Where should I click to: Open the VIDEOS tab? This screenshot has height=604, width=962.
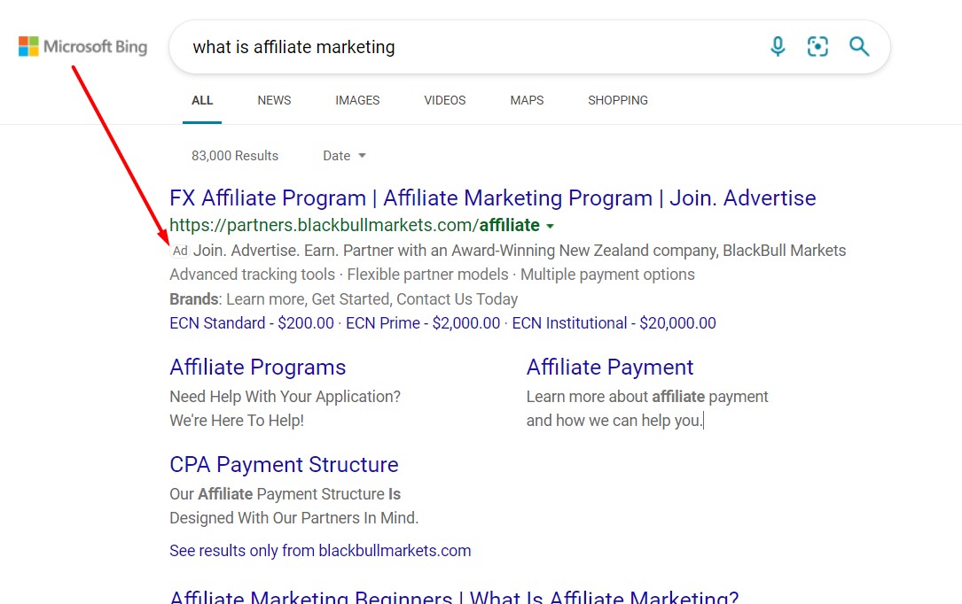click(445, 100)
